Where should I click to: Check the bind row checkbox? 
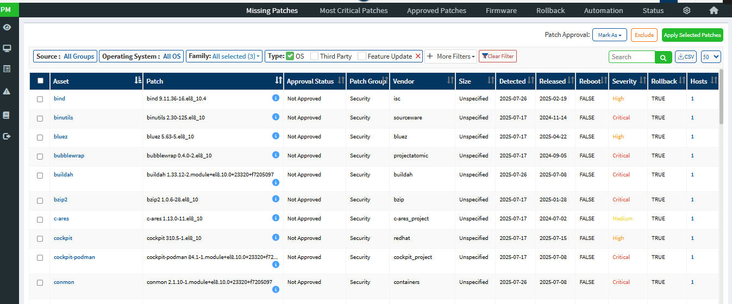(x=40, y=99)
